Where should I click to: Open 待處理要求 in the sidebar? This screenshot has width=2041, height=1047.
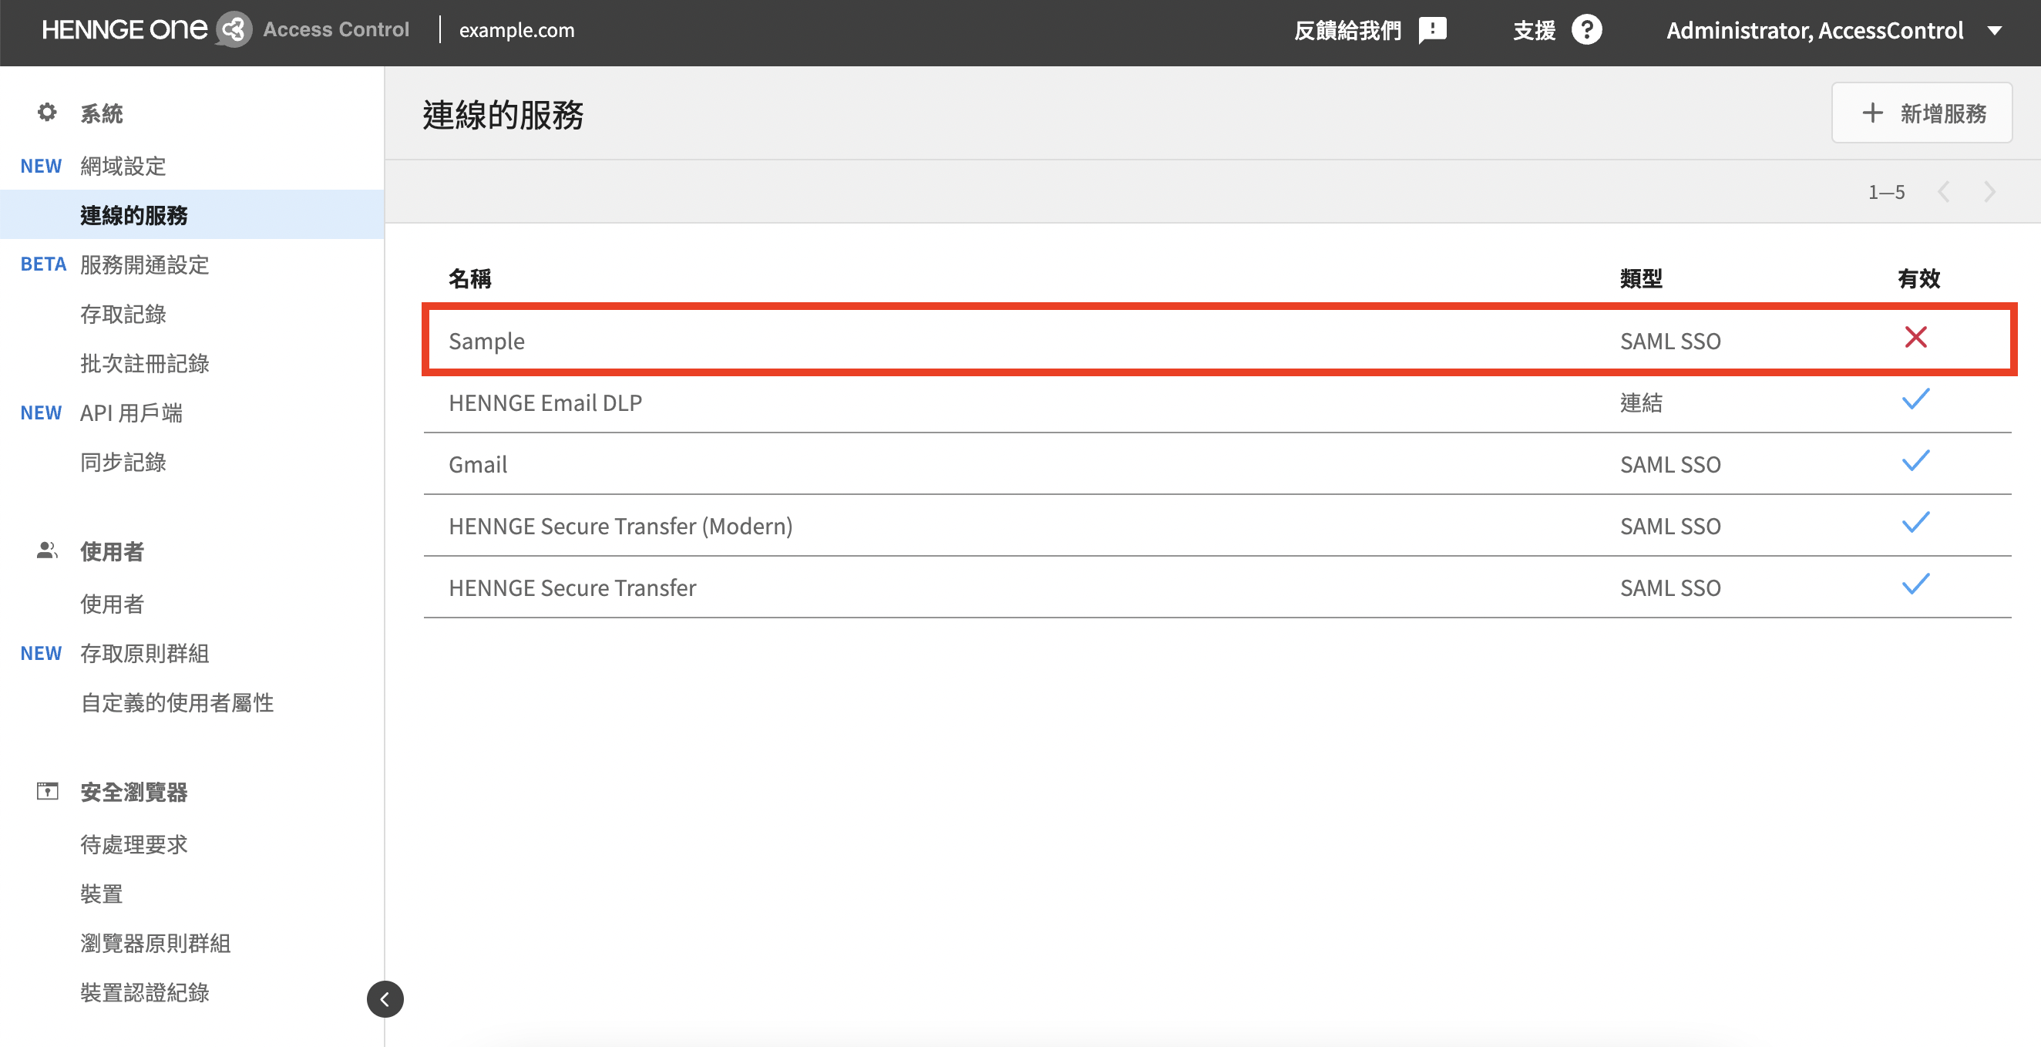tap(134, 845)
